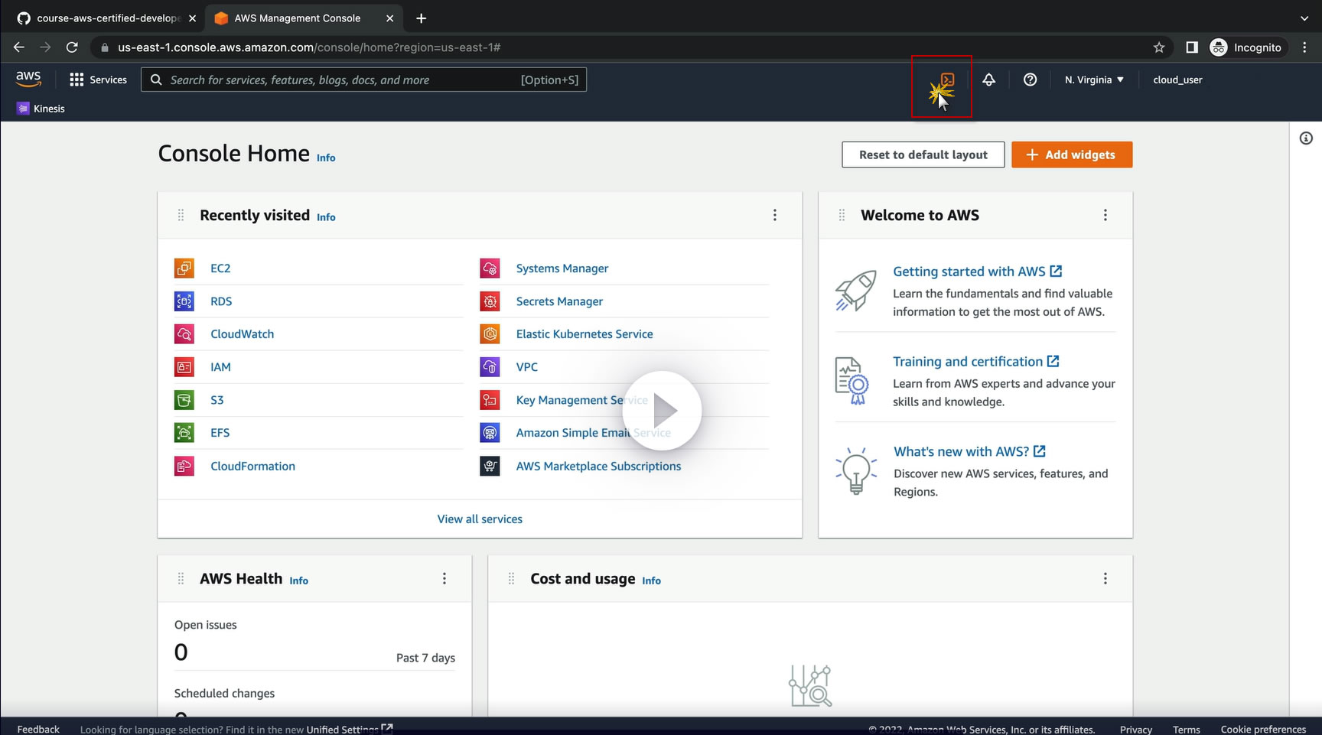
Task: Click the Incognito profile indicator
Action: click(x=1245, y=47)
